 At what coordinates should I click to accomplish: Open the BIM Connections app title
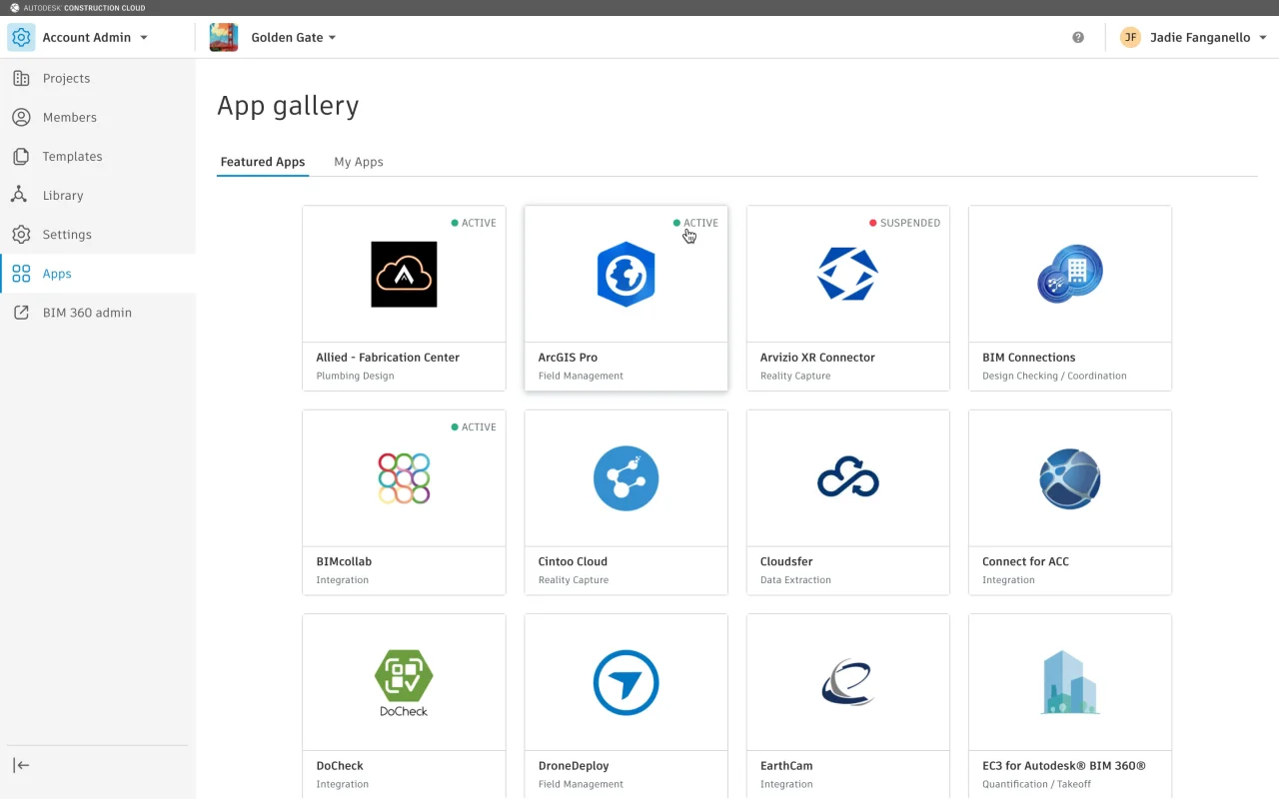[1029, 358]
